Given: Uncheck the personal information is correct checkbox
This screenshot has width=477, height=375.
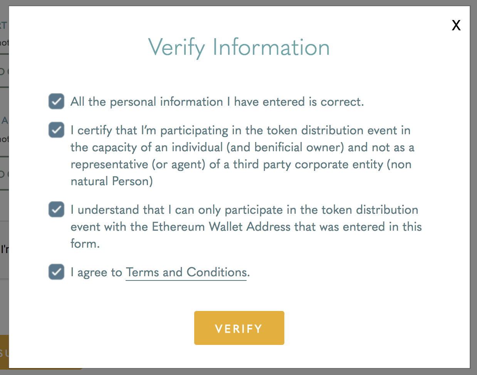Looking at the screenshot, I should 56,102.
